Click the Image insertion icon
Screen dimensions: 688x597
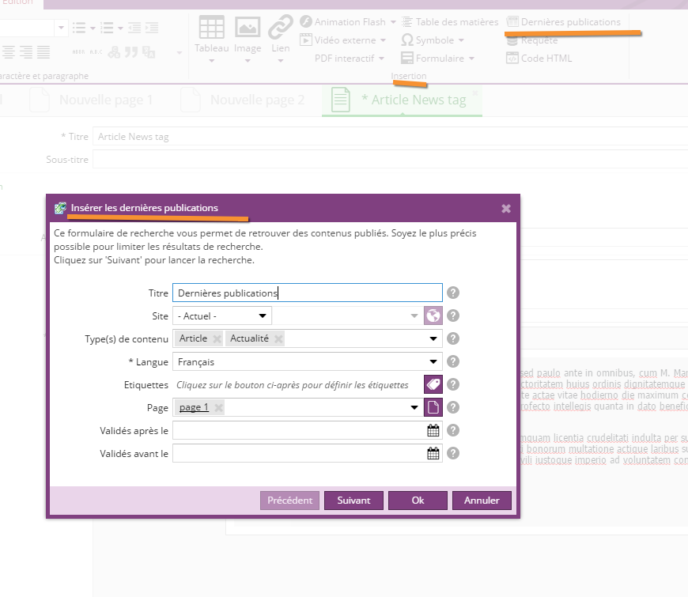tap(248, 28)
